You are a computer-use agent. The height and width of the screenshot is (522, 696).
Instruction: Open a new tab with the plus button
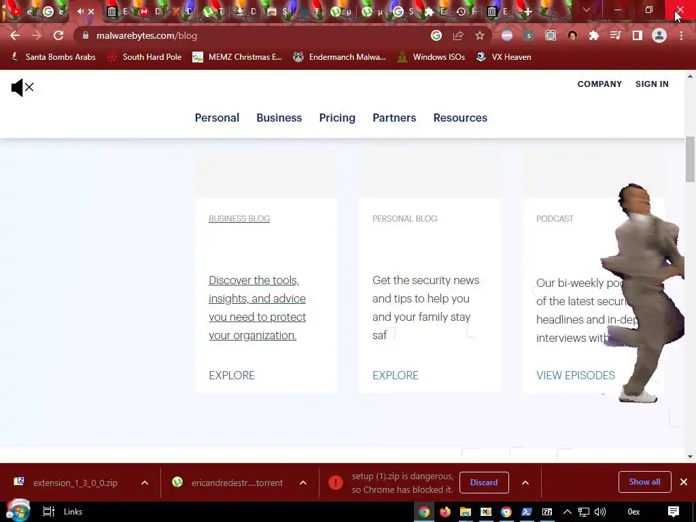[527, 12]
